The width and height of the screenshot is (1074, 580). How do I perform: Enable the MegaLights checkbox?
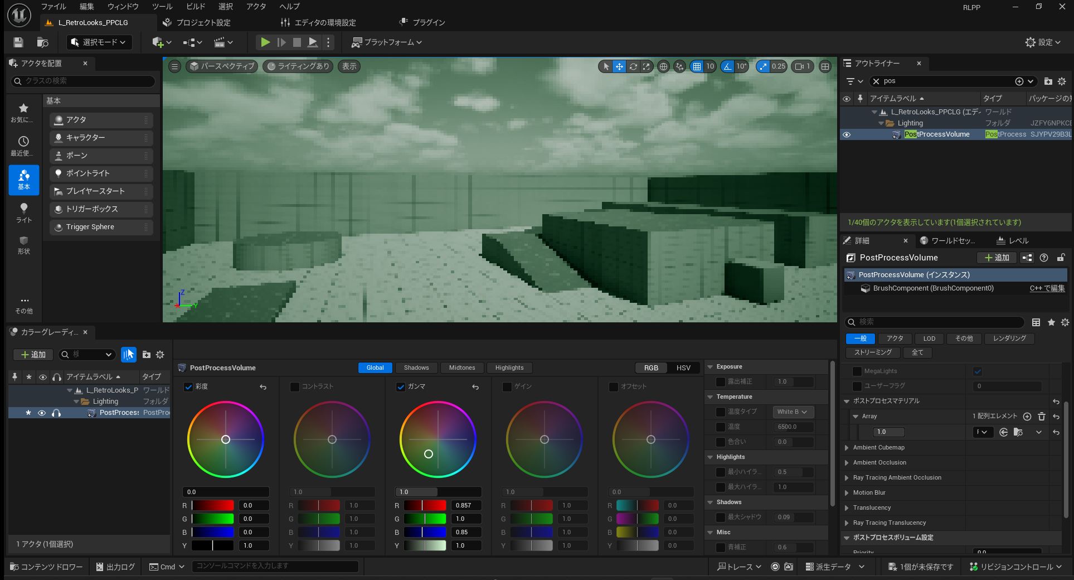click(x=857, y=371)
